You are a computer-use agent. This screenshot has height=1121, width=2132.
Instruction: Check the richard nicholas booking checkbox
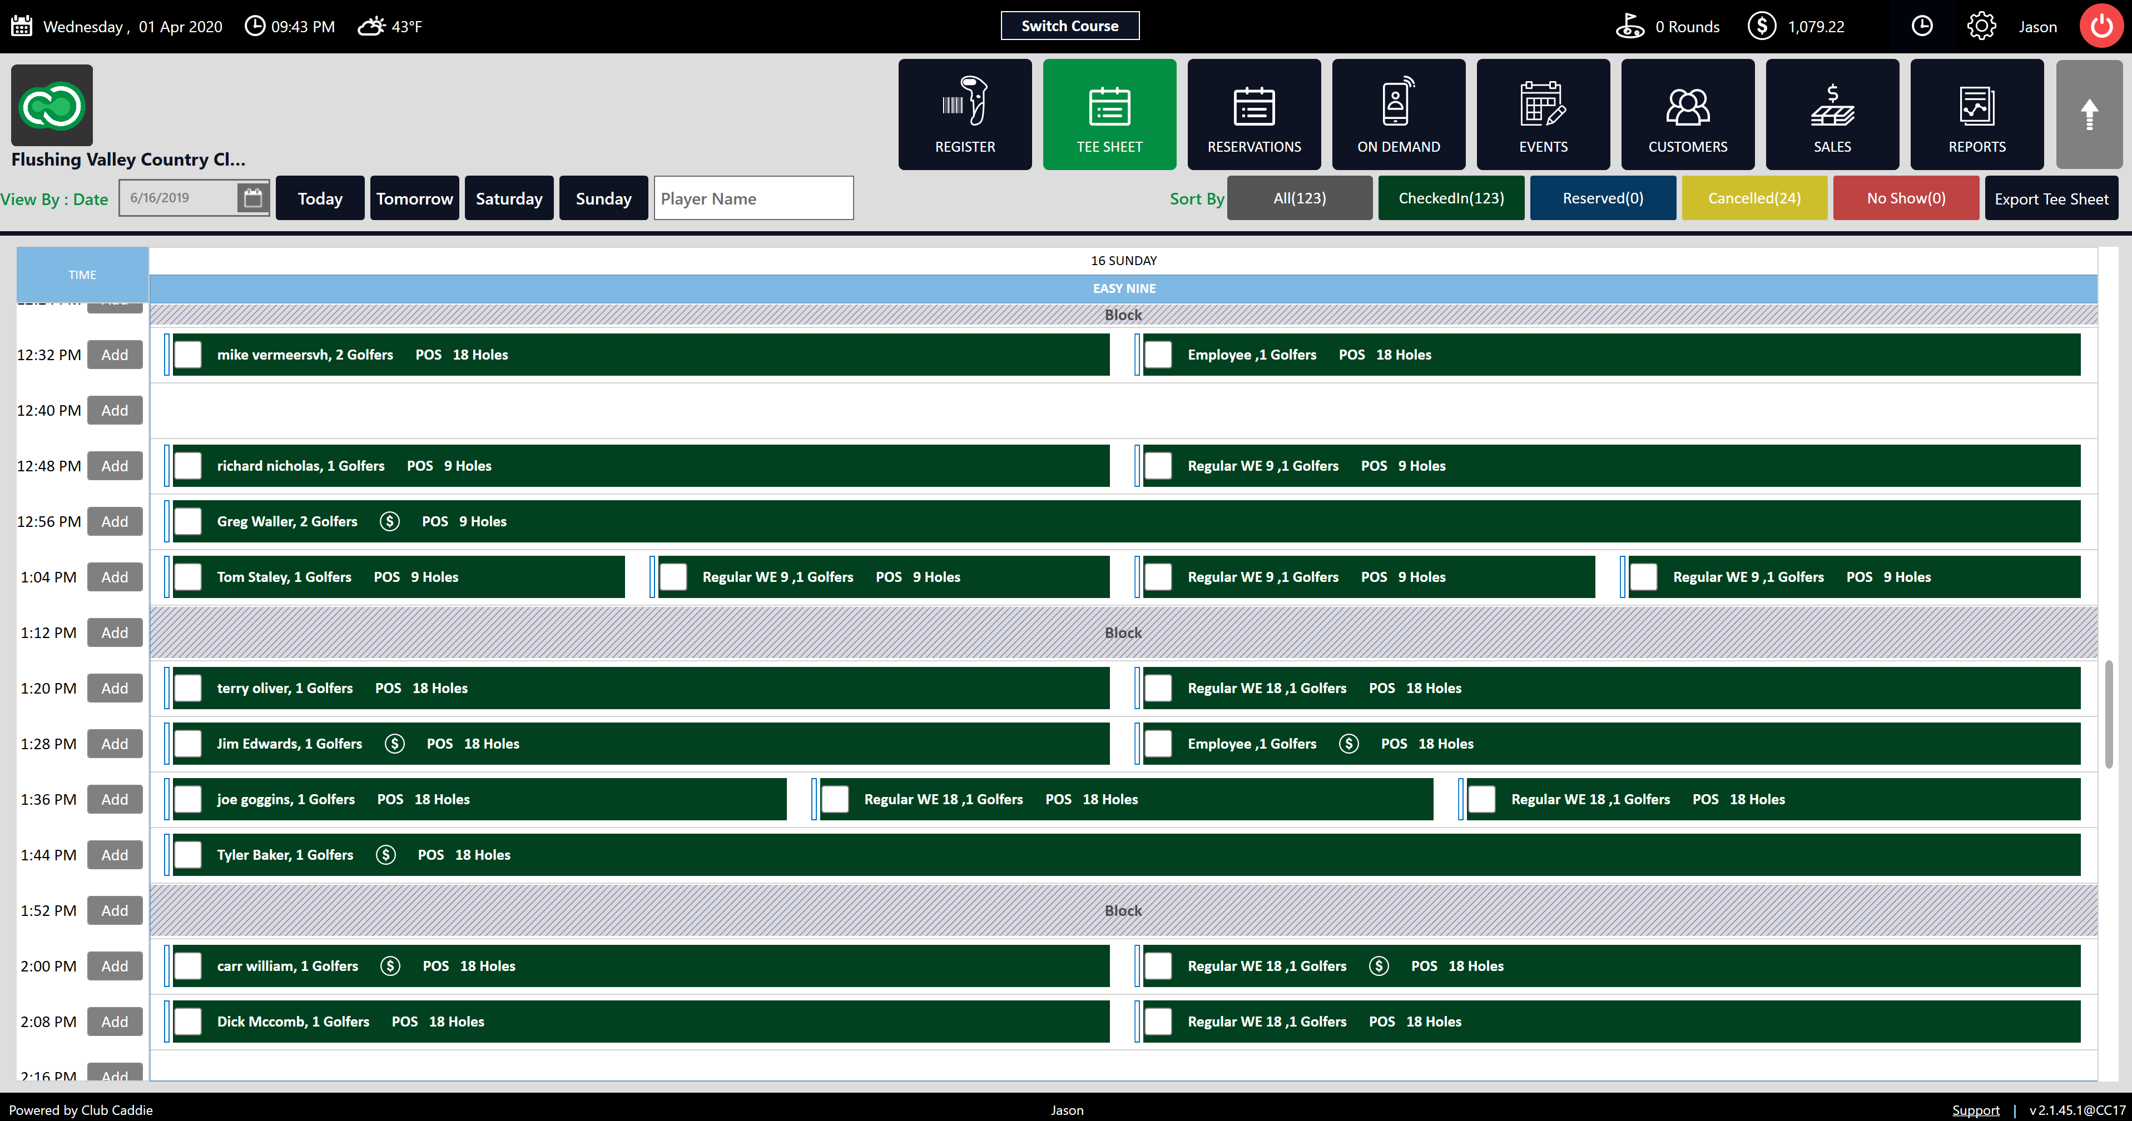tap(188, 466)
